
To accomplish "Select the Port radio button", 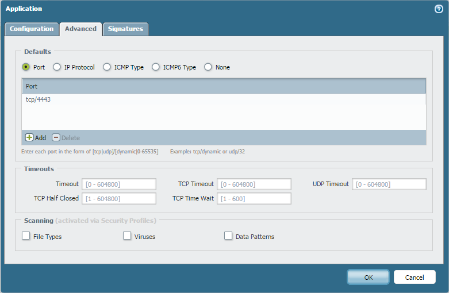I will coord(26,67).
